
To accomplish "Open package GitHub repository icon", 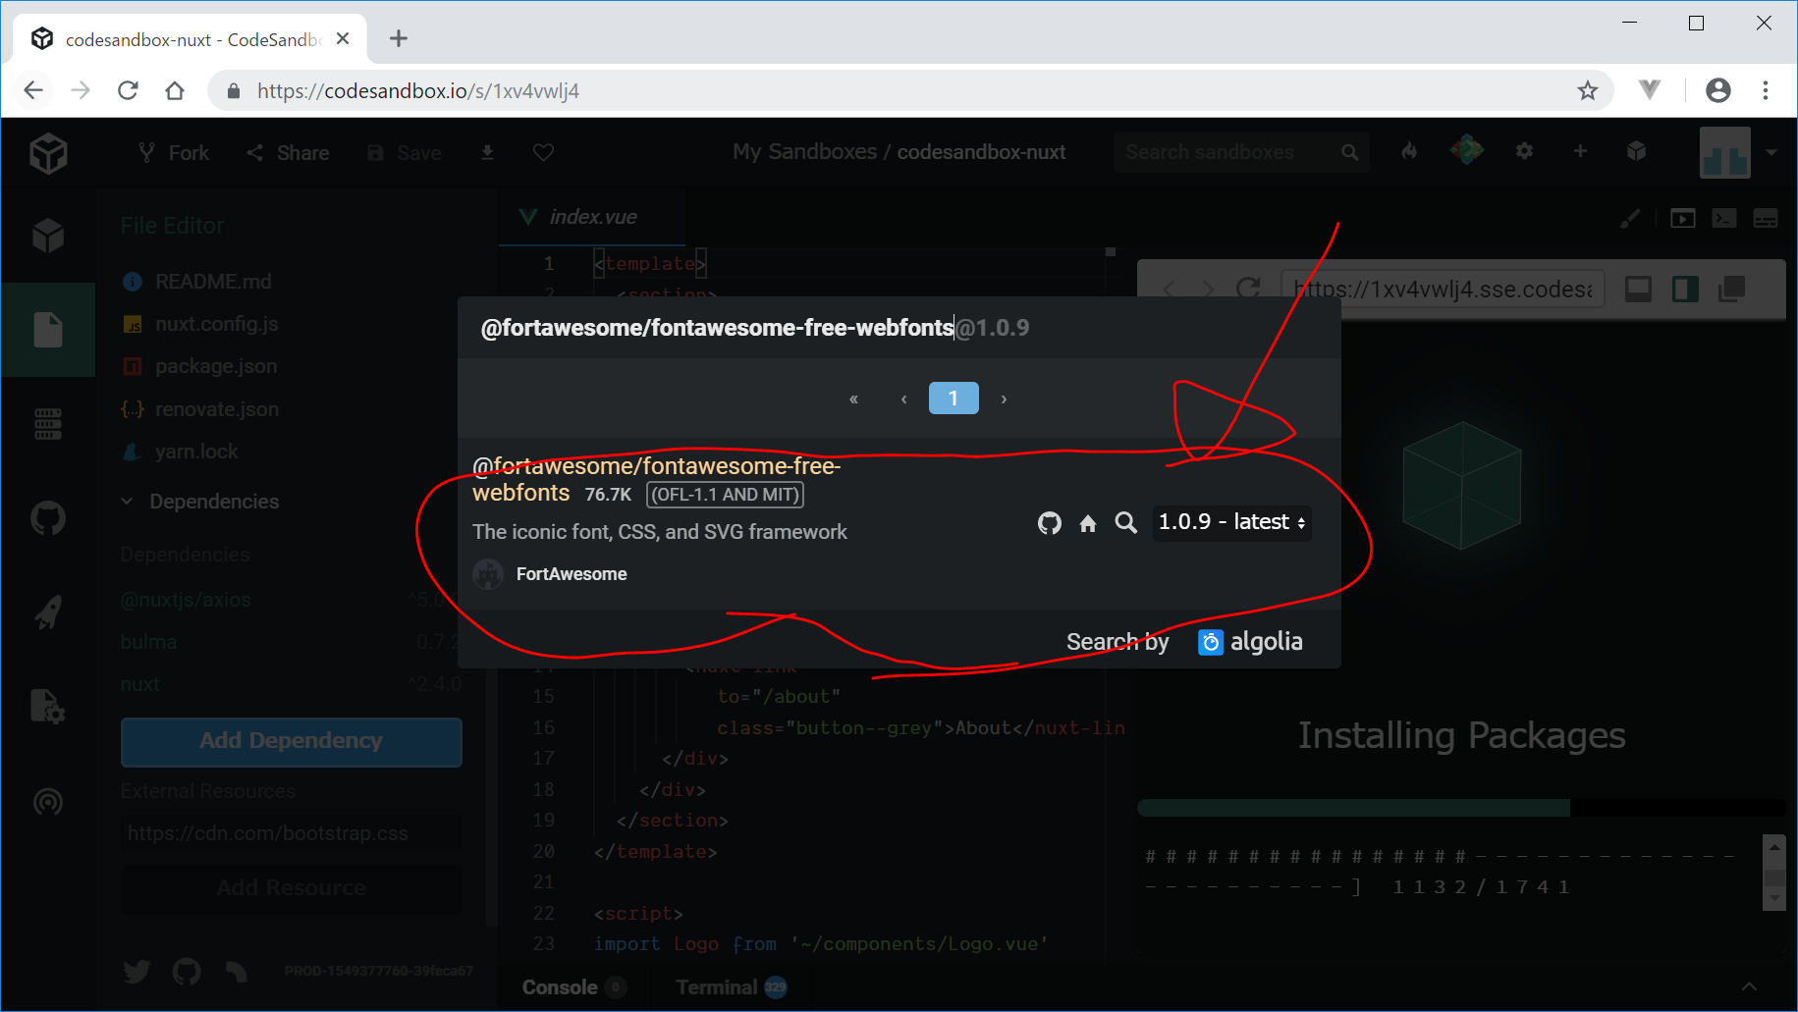I will click(1049, 523).
